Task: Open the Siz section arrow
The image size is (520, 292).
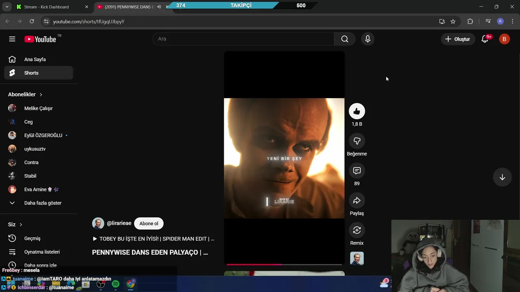Action: [x=21, y=225]
